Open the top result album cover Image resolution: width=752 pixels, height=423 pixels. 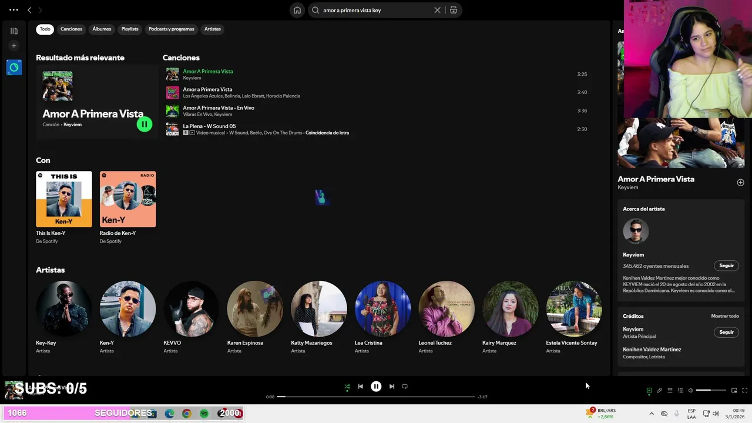(x=58, y=86)
